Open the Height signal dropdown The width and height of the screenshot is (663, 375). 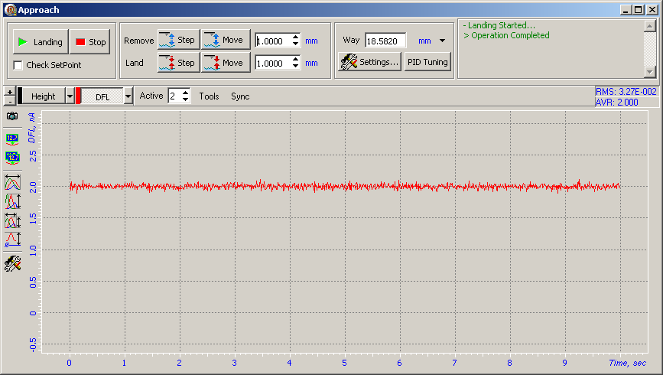tap(70, 96)
